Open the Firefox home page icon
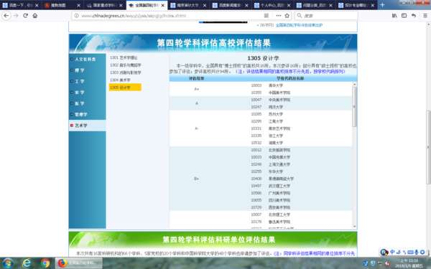The width and height of the screenshot is (431, 269). tap(35, 16)
